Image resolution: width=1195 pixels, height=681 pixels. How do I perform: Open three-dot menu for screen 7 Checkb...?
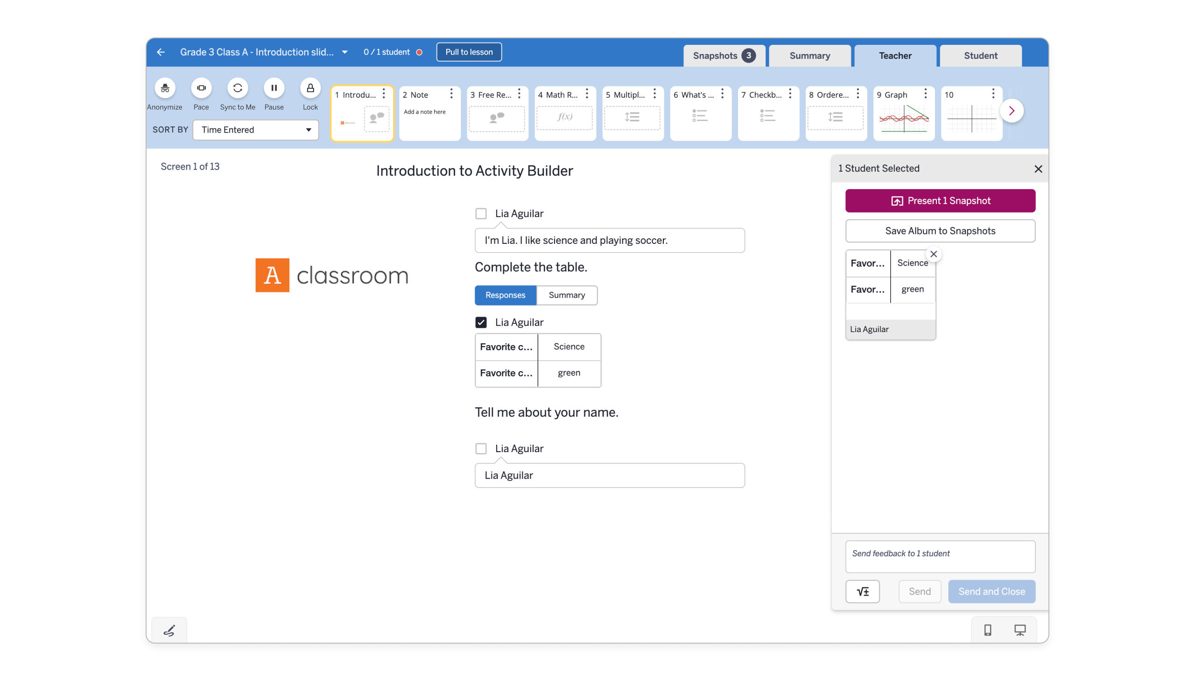click(x=790, y=94)
